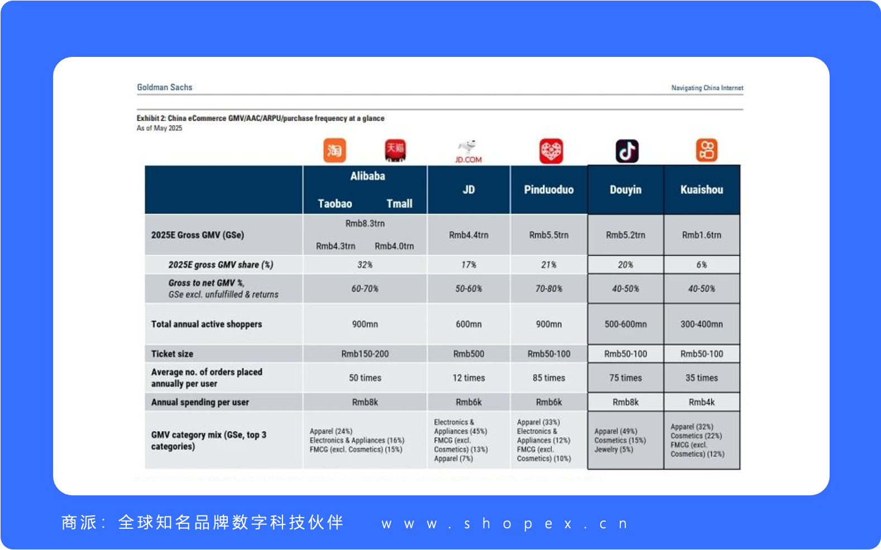Click the Rmb4.4trn JD value
The width and height of the screenshot is (881, 550).
[x=469, y=235]
